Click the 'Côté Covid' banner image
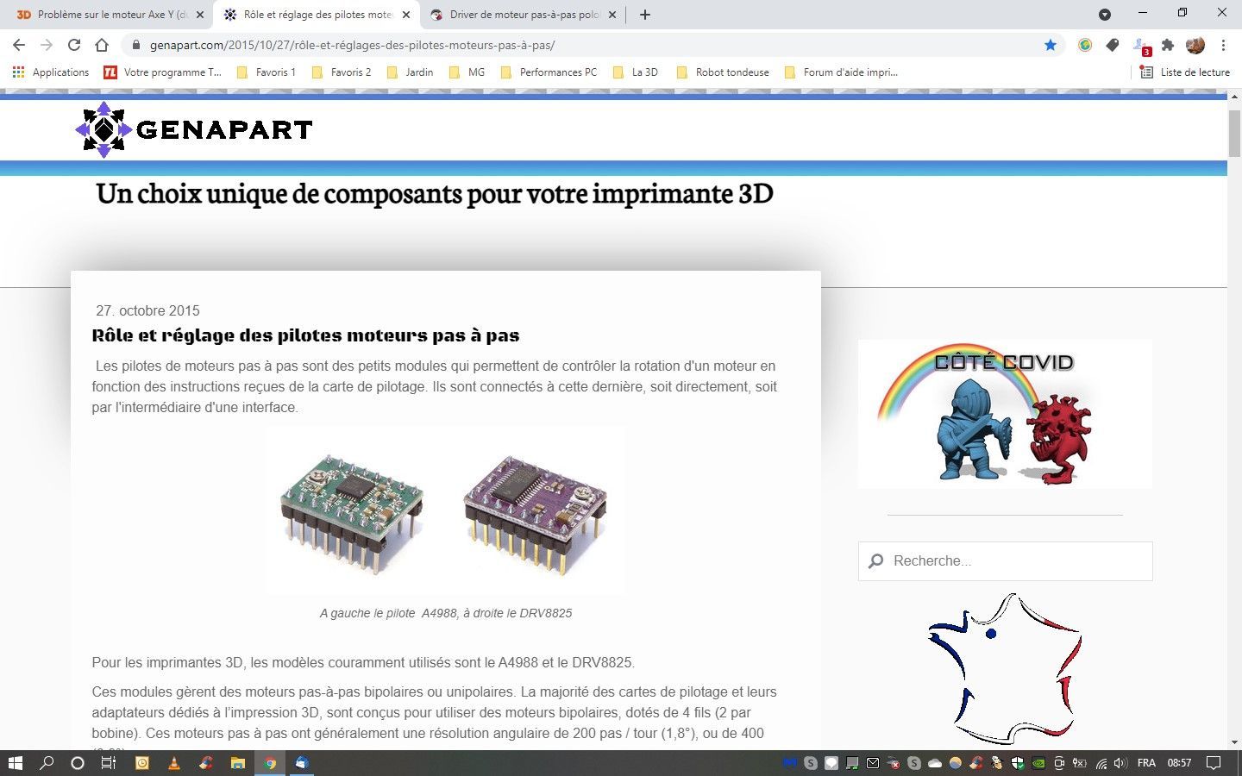Image resolution: width=1242 pixels, height=776 pixels. tap(1005, 414)
